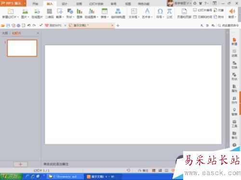Switch to the 大纲 (Outline) panel tab
Screen dimensions: 241x180
pyautogui.click(x=5, y=33)
